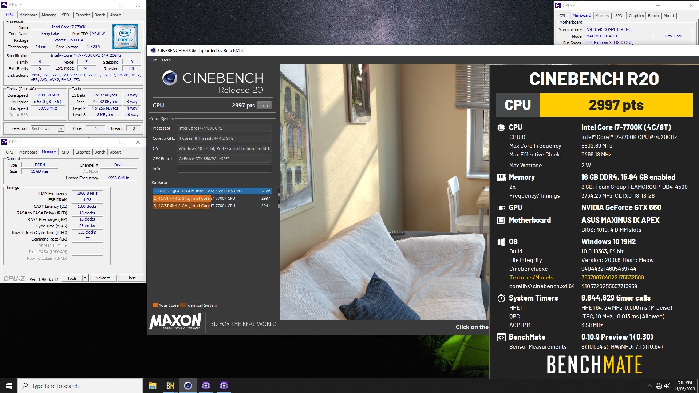This screenshot has height=393, width=699.
Task: Click BenchMate version code icon
Action: pyautogui.click(x=501, y=337)
